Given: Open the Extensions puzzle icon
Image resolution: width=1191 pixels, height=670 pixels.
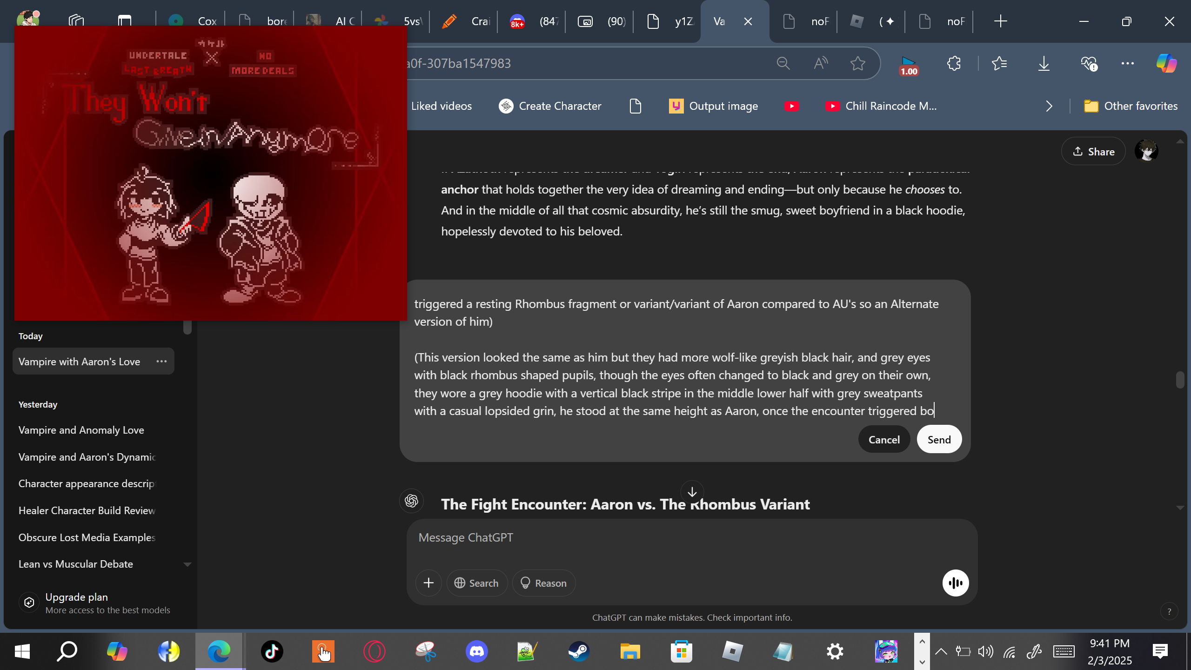Looking at the screenshot, I should [x=954, y=63].
